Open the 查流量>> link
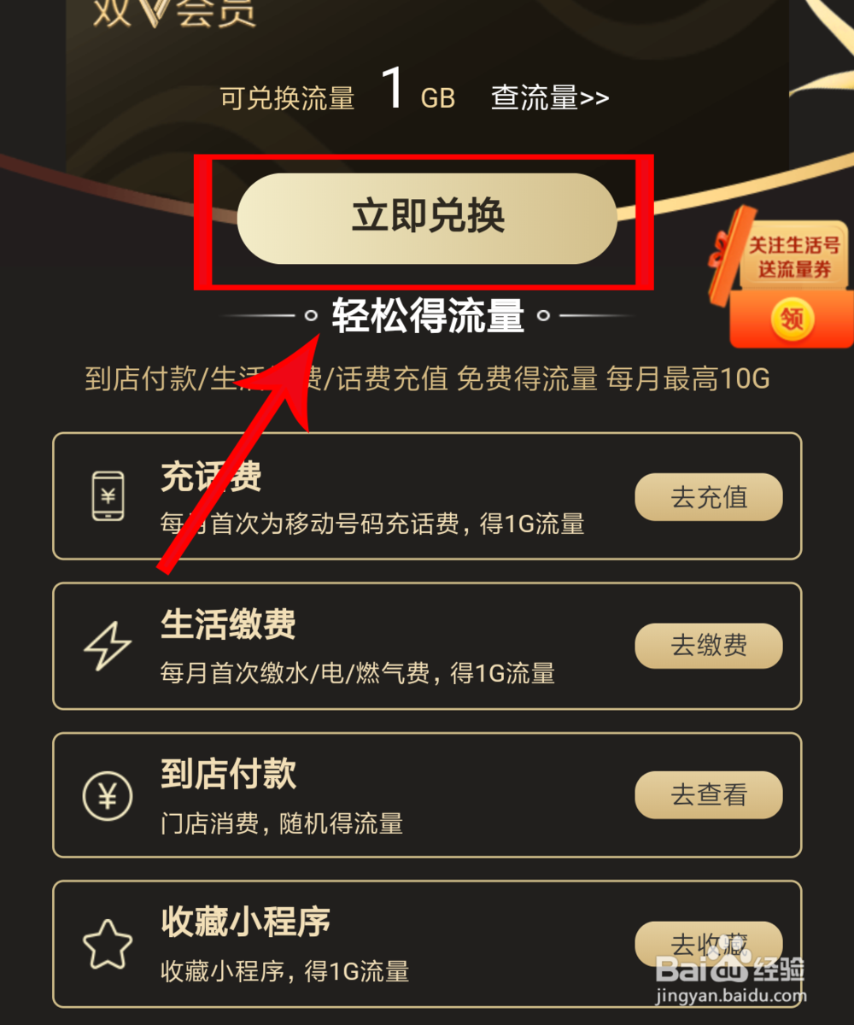Screen dimensions: 854x1025 tap(550, 97)
